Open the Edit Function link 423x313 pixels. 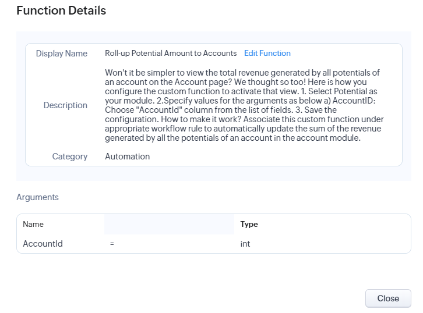click(x=267, y=54)
